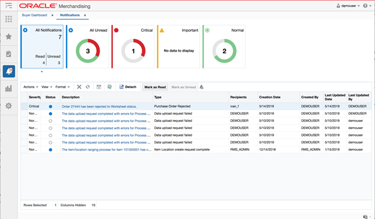The height and width of the screenshot is (219, 375).
Task: Toggle read status dot of Critical row
Action: coord(50,107)
